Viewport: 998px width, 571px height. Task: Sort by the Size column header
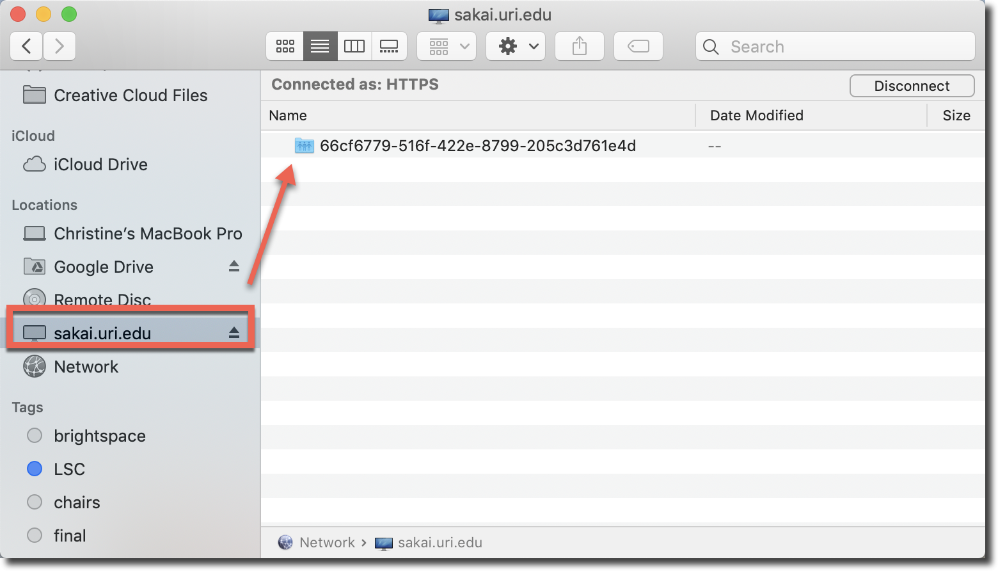click(956, 115)
